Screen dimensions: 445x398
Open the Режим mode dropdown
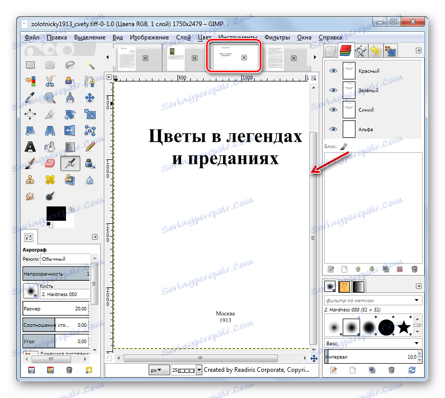[65, 259]
